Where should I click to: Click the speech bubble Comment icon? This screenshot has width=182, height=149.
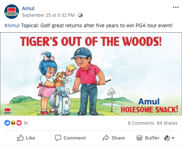point(58,138)
